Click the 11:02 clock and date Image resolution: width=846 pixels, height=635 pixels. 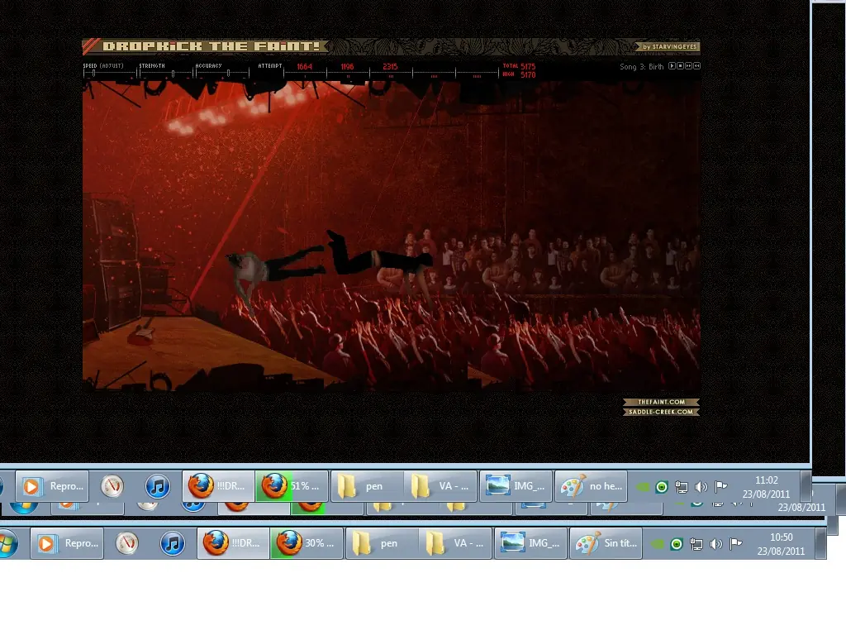[766, 487]
